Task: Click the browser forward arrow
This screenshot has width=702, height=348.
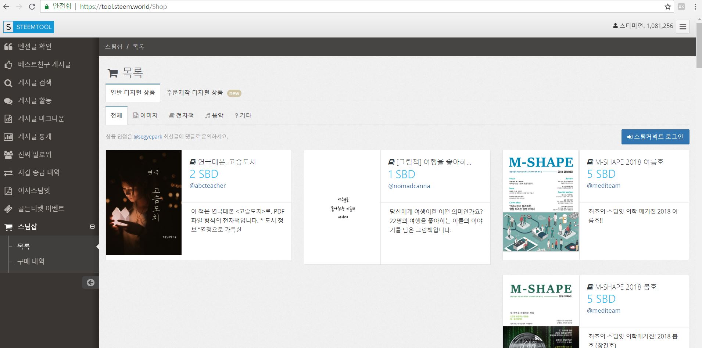Action: coord(19,7)
